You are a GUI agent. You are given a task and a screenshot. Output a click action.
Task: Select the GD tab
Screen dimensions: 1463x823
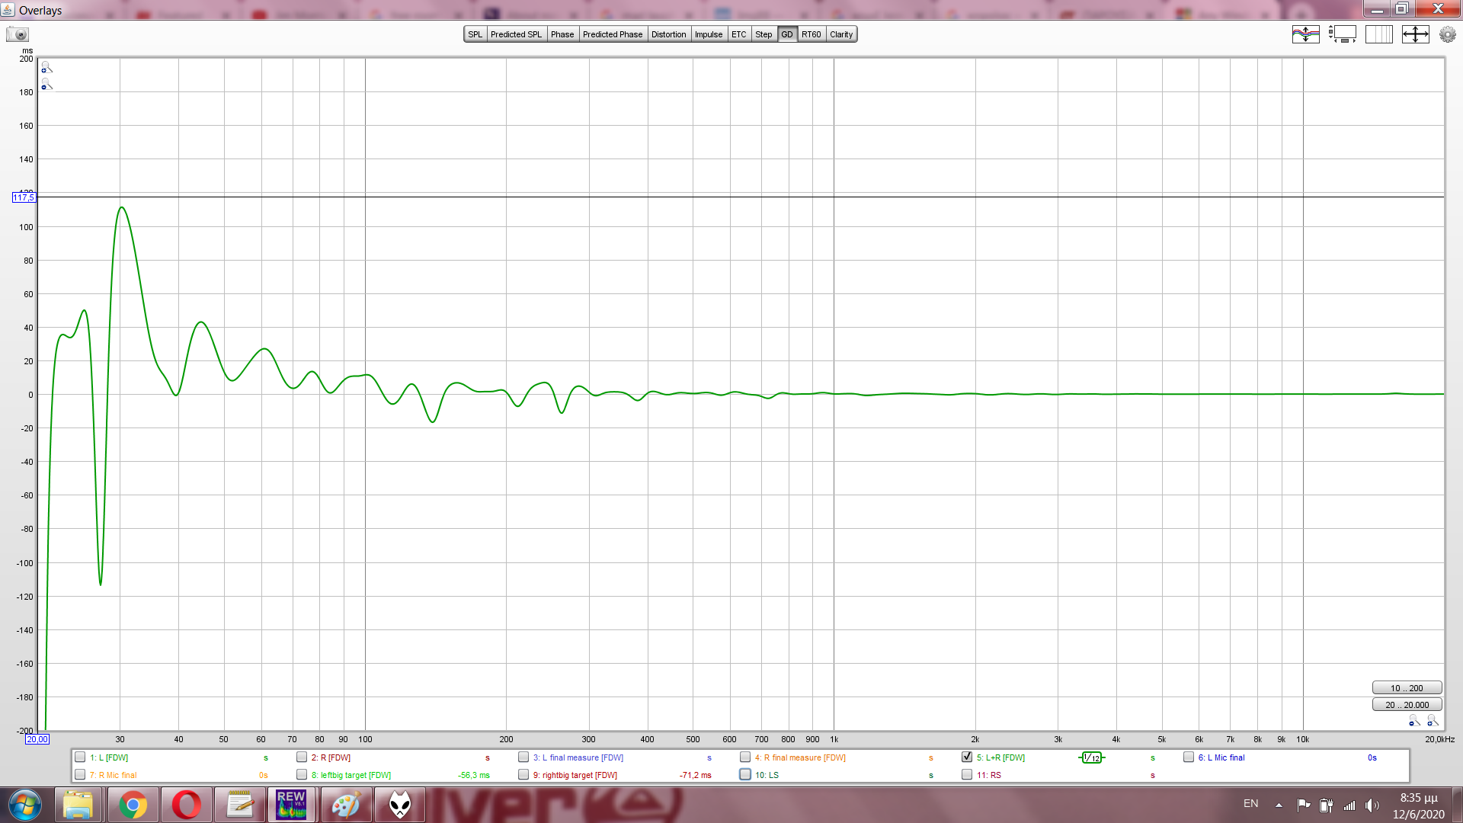point(787,34)
